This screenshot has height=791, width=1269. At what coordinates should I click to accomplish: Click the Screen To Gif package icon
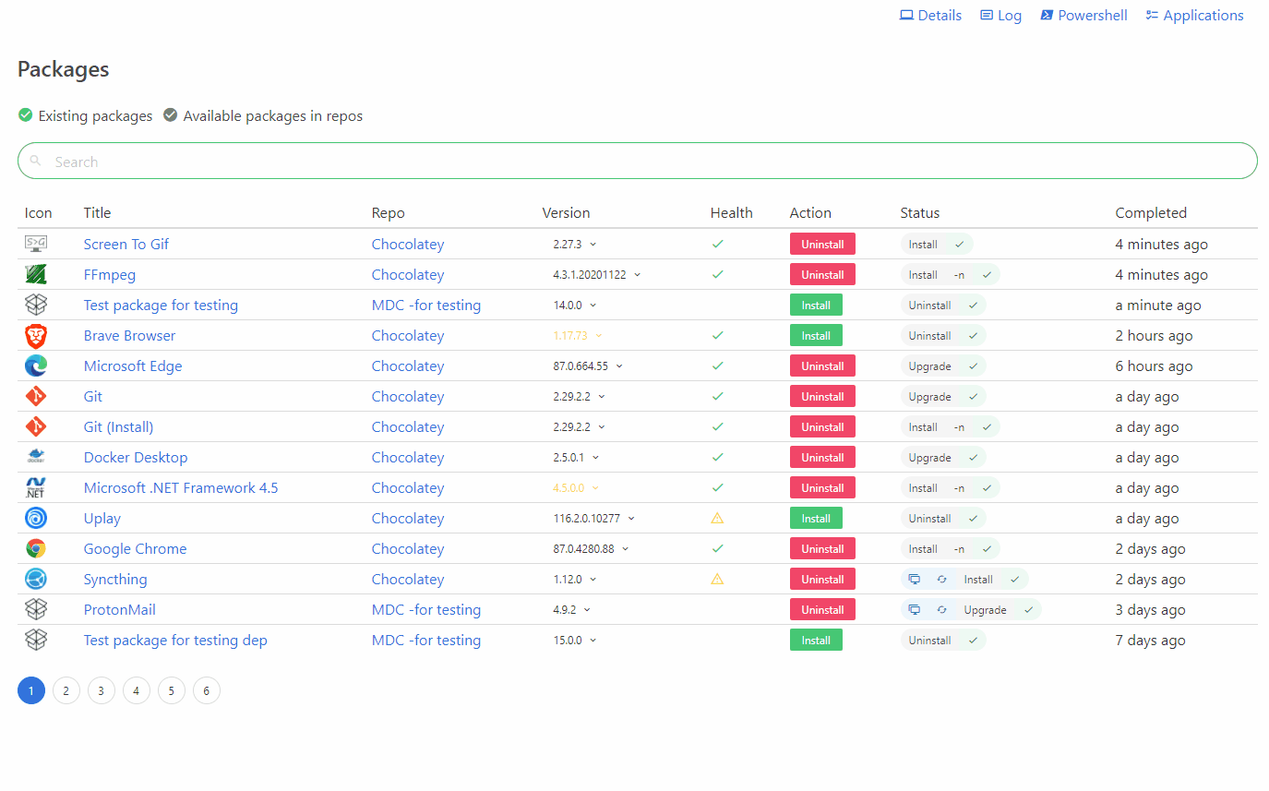pos(36,244)
